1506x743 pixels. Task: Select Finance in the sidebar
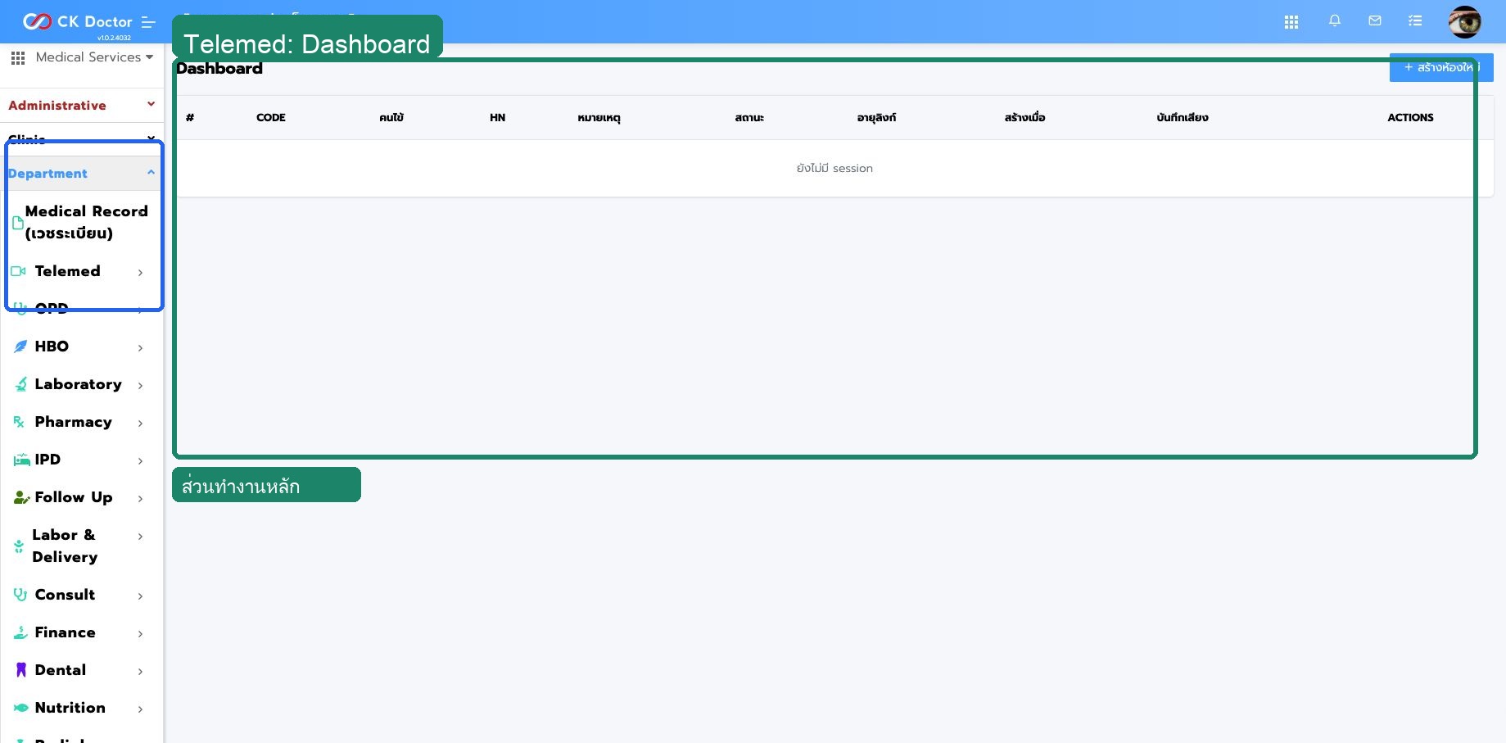tap(65, 632)
